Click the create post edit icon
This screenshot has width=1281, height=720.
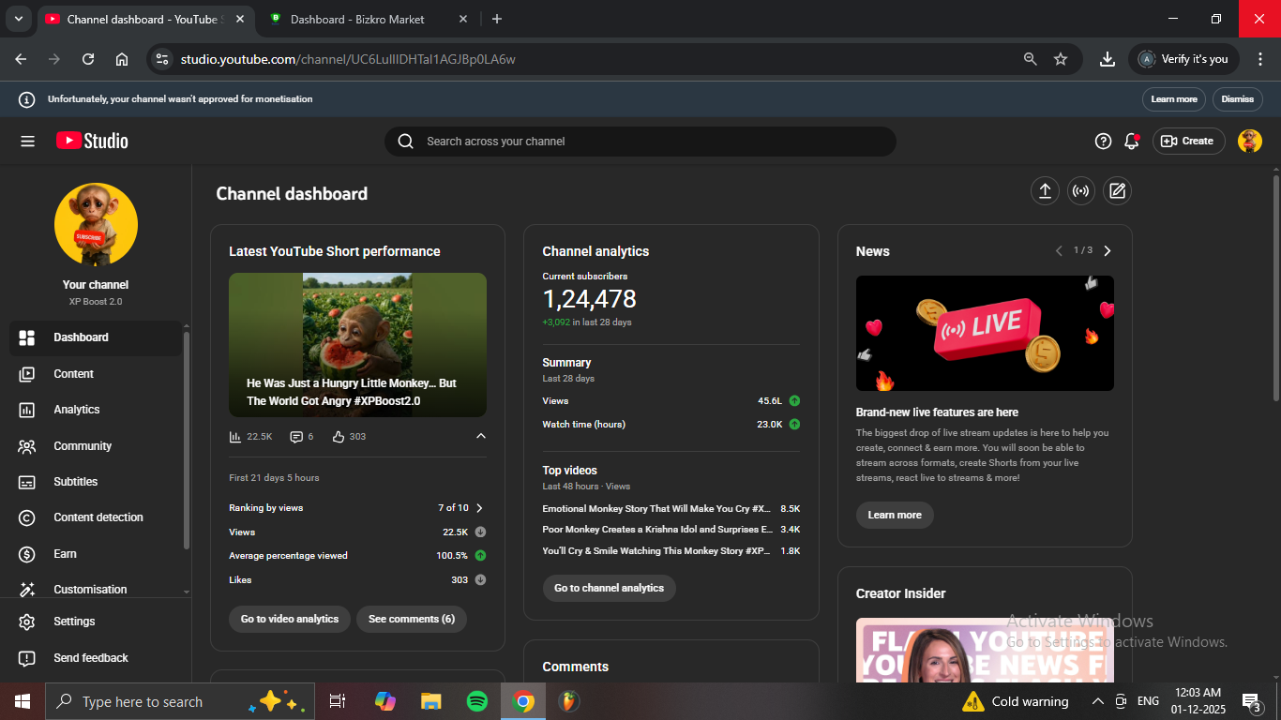[1117, 191]
